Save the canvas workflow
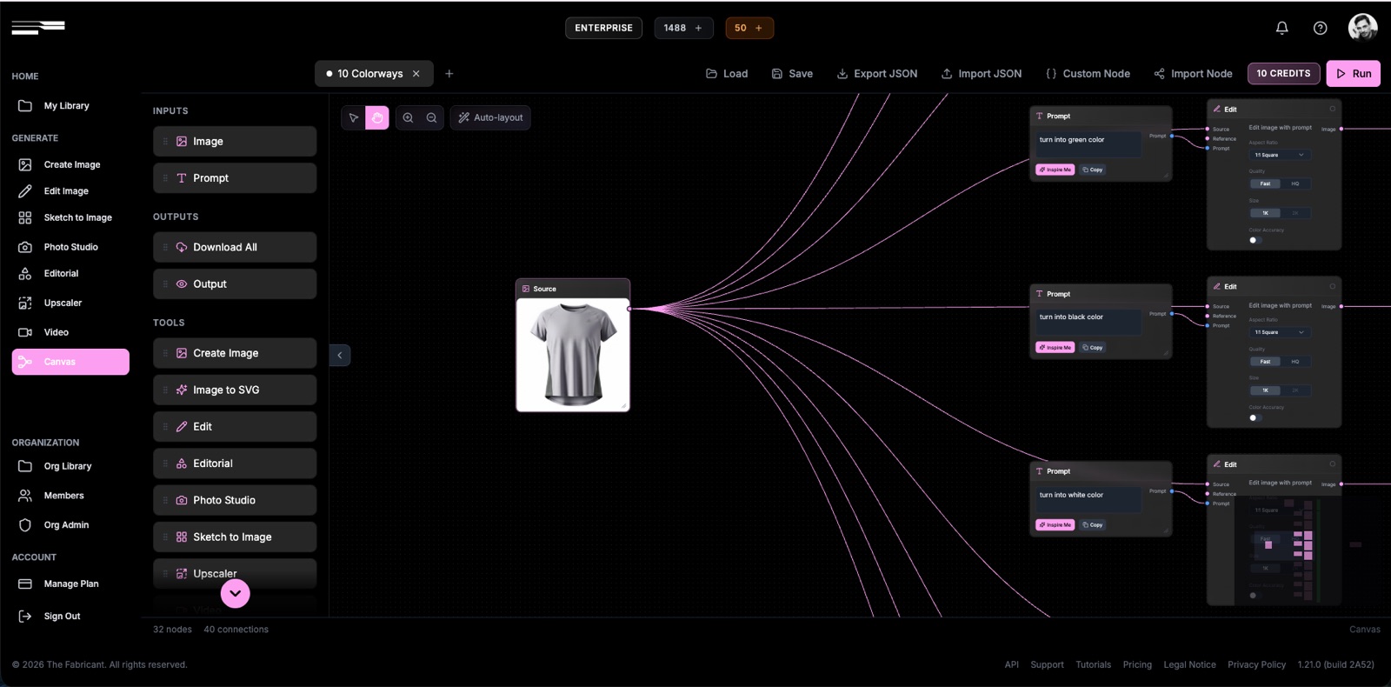 (x=792, y=74)
